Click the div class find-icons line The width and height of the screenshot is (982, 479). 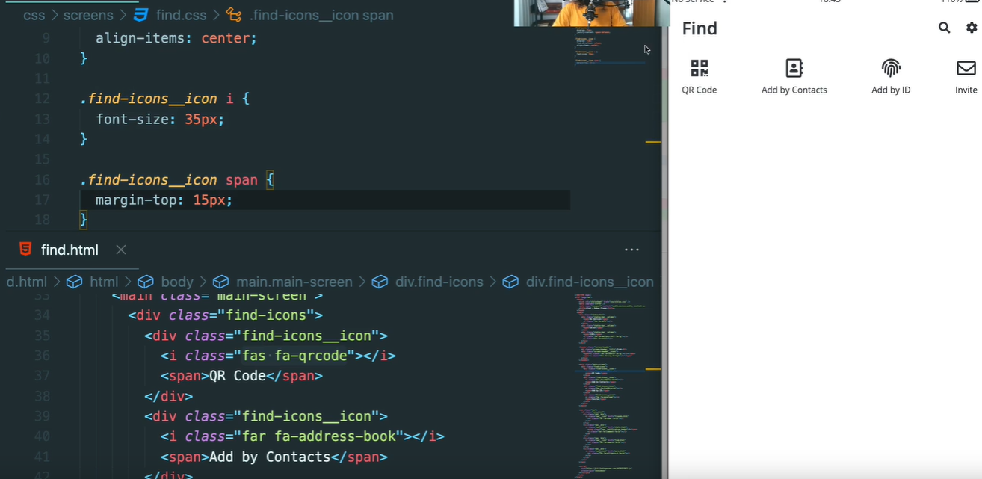point(225,315)
